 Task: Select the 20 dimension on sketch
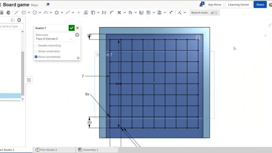89,122
